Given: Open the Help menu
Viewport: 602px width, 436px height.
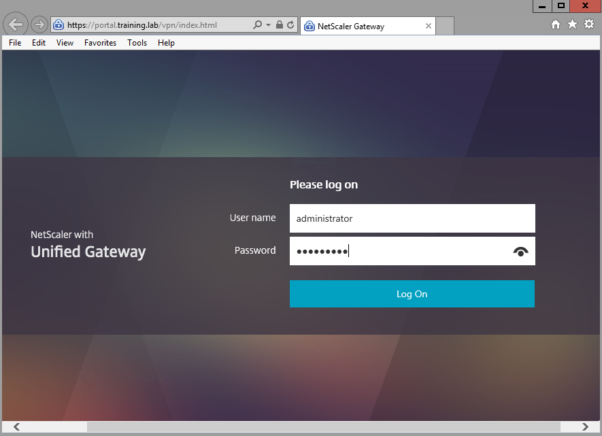Looking at the screenshot, I should pyautogui.click(x=166, y=43).
